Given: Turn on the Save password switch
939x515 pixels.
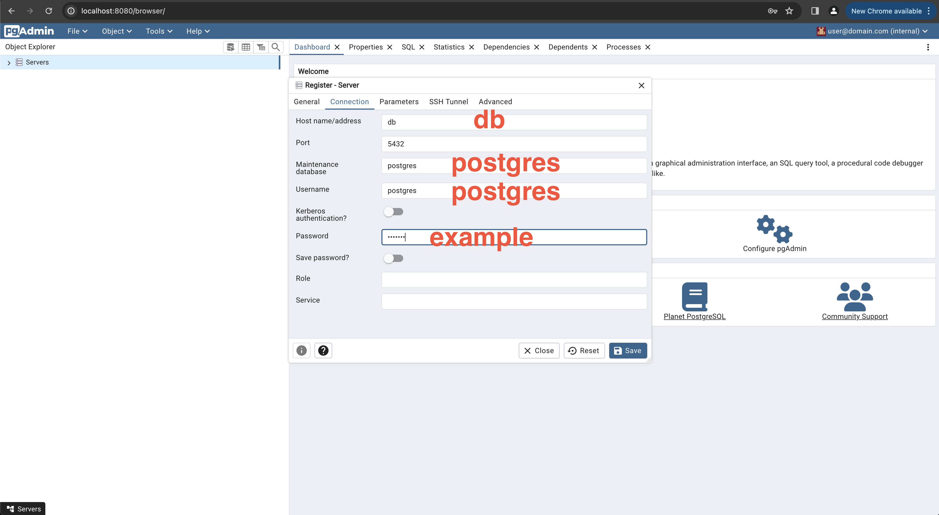Looking at the screenshot, I should (x=393, y=259).
